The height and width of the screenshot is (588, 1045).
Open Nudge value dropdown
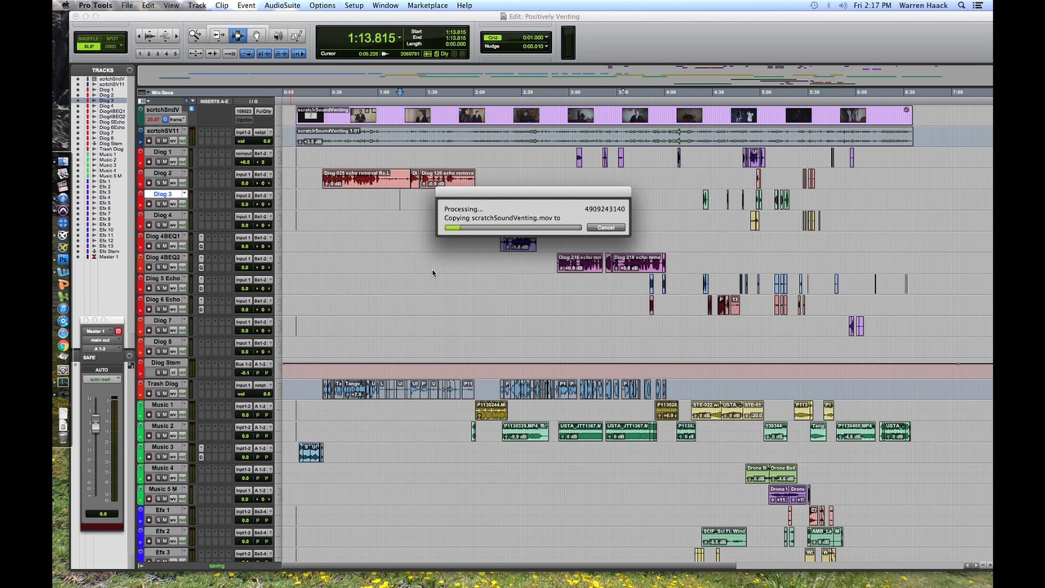point(546,46)
